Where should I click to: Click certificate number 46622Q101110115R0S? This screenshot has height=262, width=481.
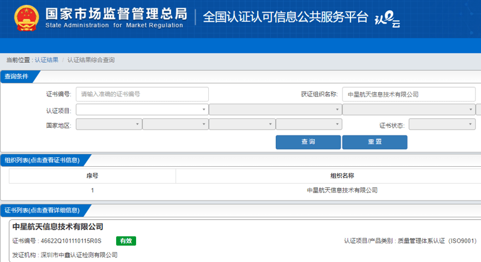click(x=71, y=241)
